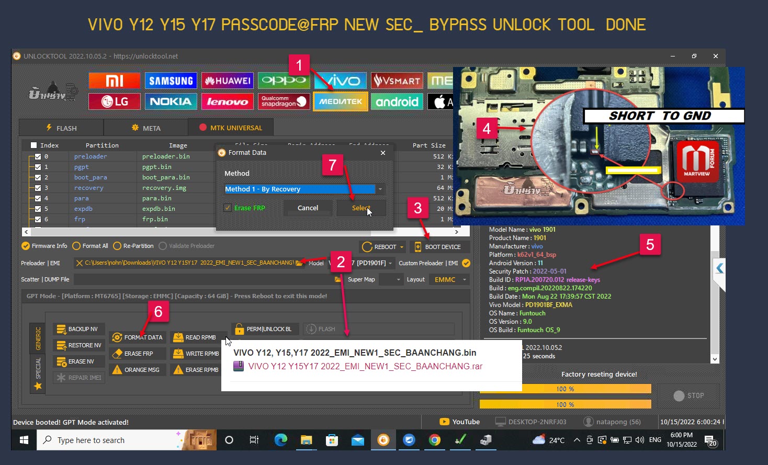Click the PERM|UNLOCK BL button
The image size is (768, 465).
(265, 329)
